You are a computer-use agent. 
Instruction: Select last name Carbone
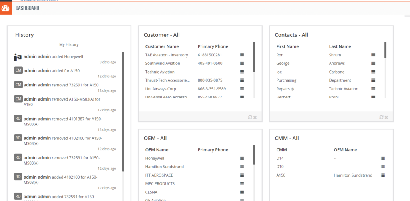[336, 72]
